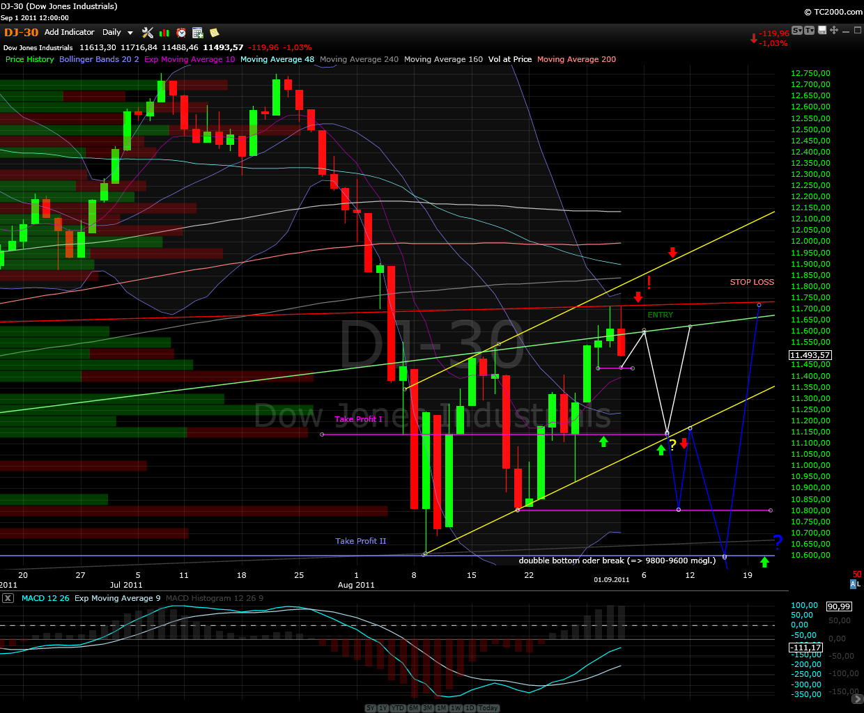The height and width of the screenshot is (713, 864).
Task: Open the chart settings tools icon
Action: [x=147, y=33]
